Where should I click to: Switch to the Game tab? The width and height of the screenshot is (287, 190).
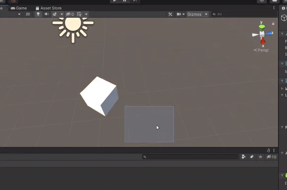point(19,8)
